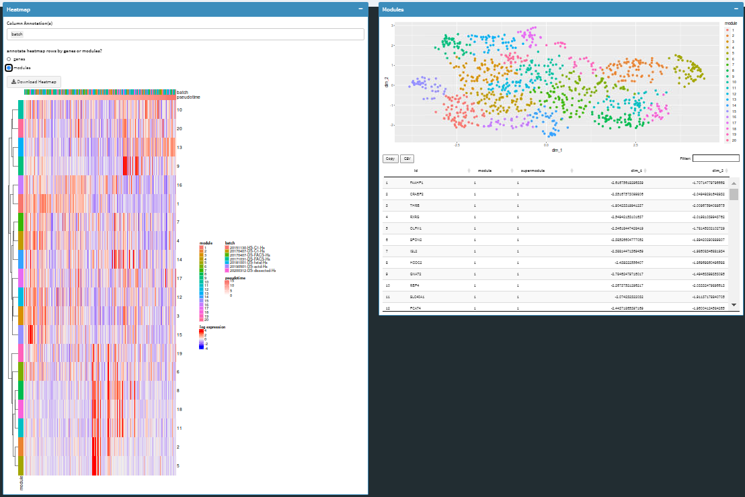This screenshot has width=745, height=497.
Task: Click heatmap row label 20
Action: point(179,129)
